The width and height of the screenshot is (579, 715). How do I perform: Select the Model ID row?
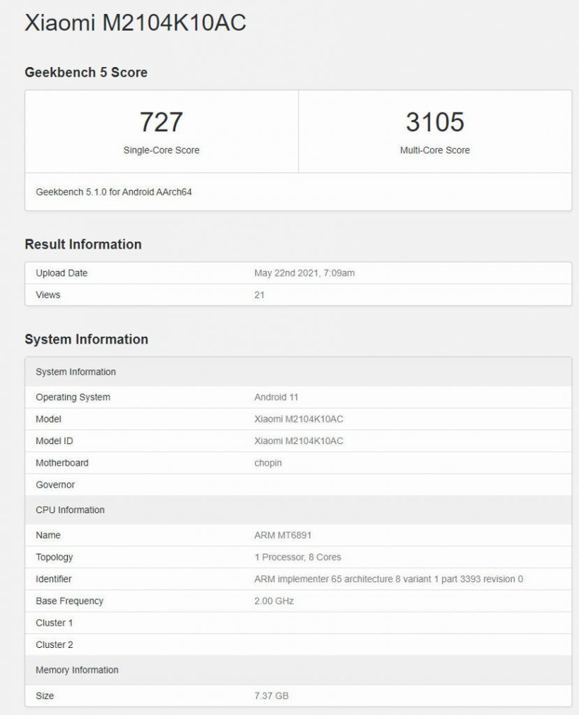299,440
